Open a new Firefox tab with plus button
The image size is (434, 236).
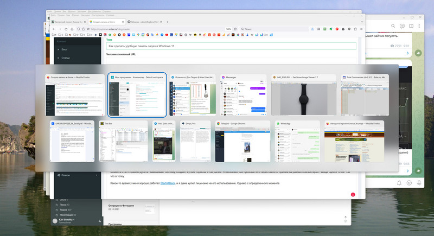168,21
